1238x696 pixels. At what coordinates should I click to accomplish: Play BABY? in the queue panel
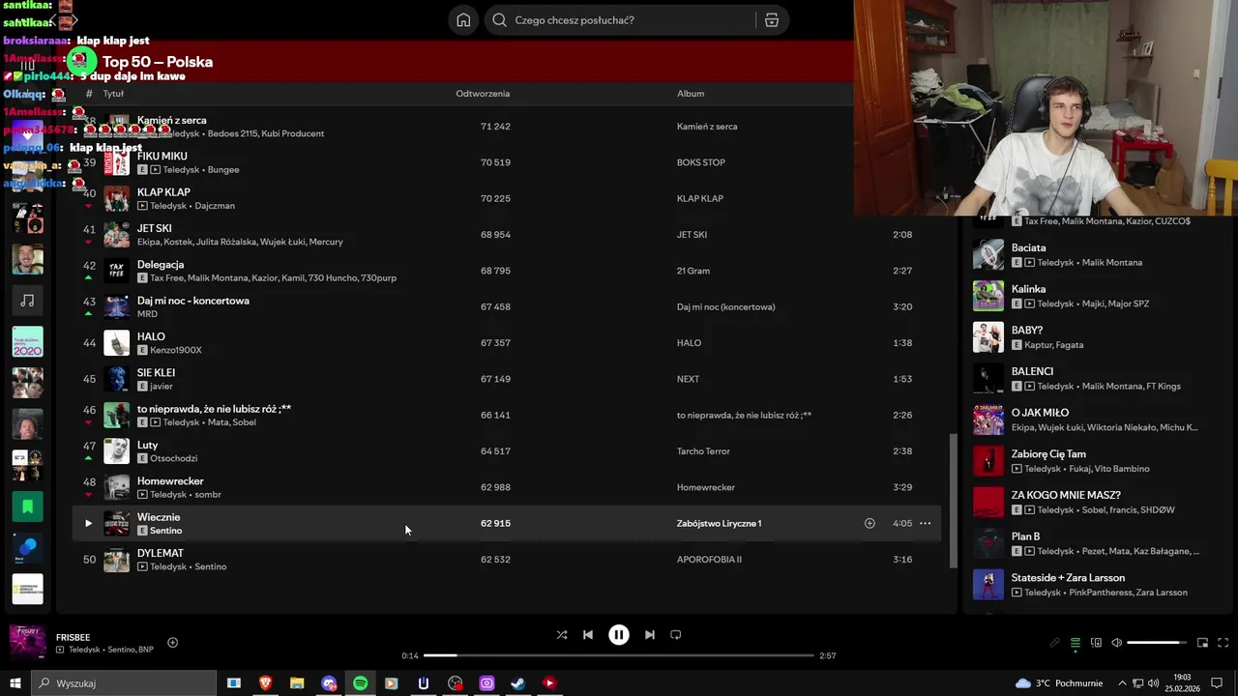tap(988, 337)
